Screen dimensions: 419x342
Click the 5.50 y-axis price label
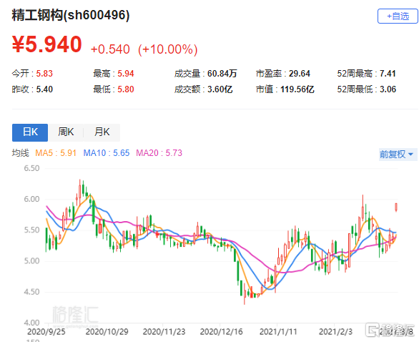[31, 230]
